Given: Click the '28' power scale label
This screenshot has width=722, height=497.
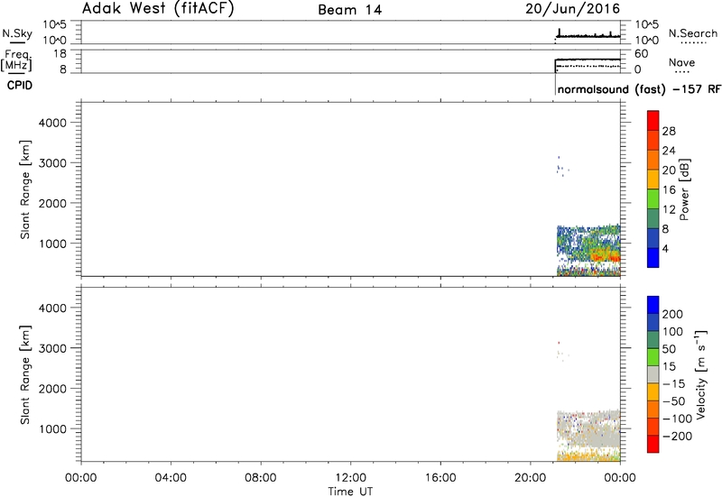Looking at the screenshot, I should click(x=669, y=131).
